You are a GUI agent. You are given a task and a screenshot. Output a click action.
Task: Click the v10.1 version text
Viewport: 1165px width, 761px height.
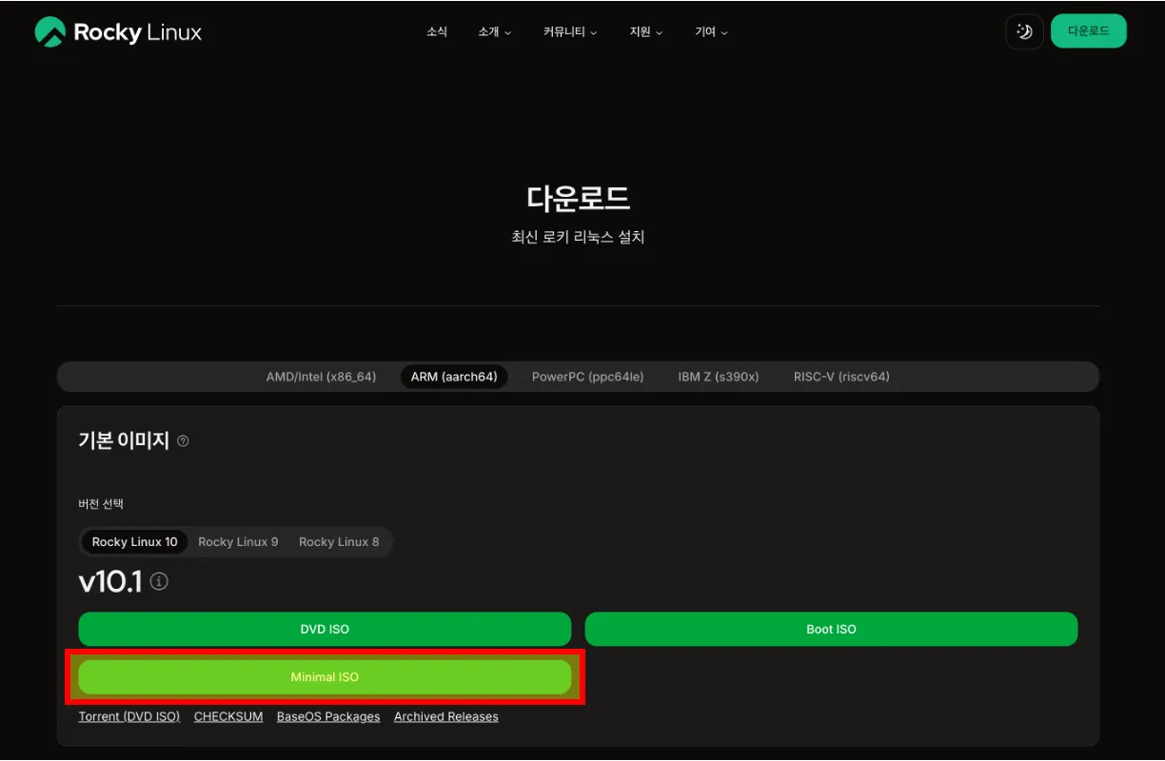point(110,581)
